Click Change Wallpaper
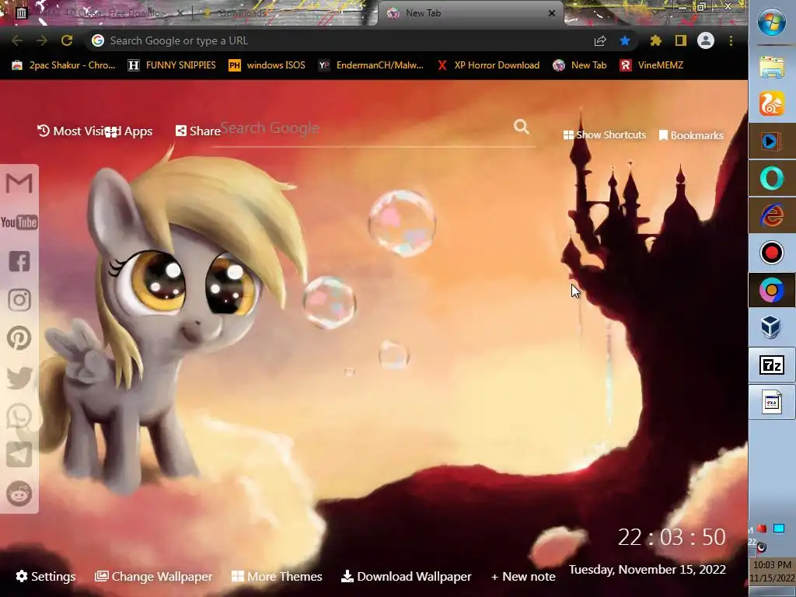Image resolution: width=796 pixels, height=597 pixels. 153,576
